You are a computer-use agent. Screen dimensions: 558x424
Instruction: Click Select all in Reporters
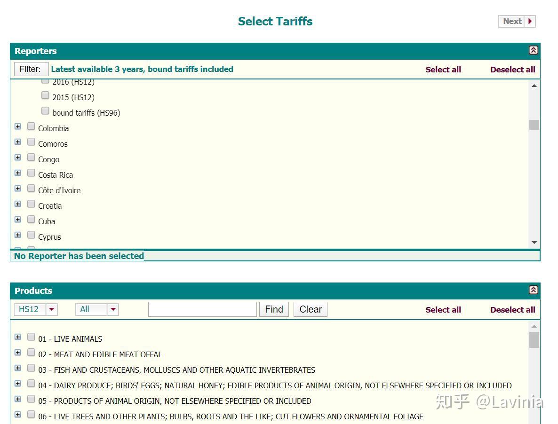(x=443, y=70)
